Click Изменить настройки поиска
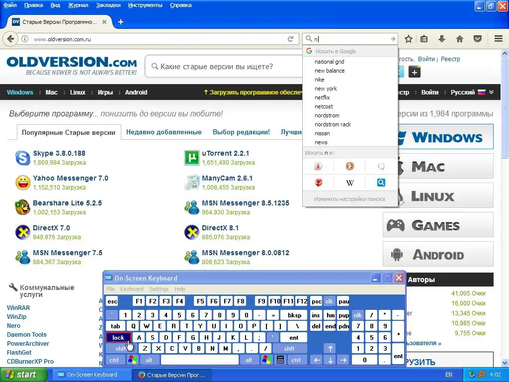This screenshot has height=382, width=509. point(349,199)
